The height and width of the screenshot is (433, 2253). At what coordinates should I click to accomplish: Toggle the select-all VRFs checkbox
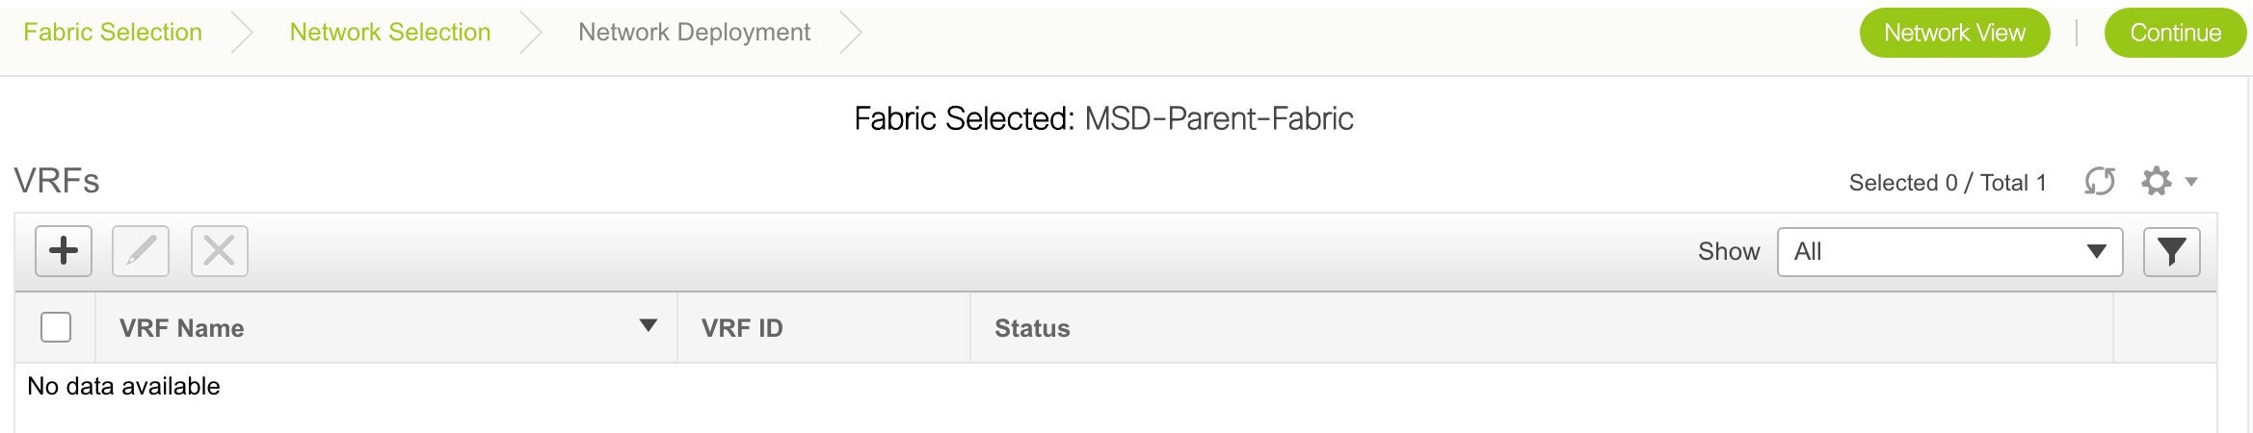(56, 327)
